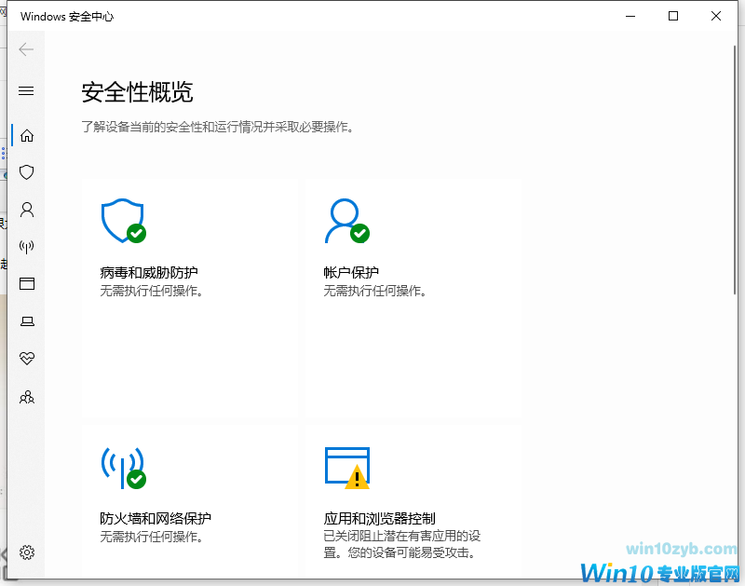
Task: Open Virus & threat protection shield sidebar icon
Action: point(27,172)
